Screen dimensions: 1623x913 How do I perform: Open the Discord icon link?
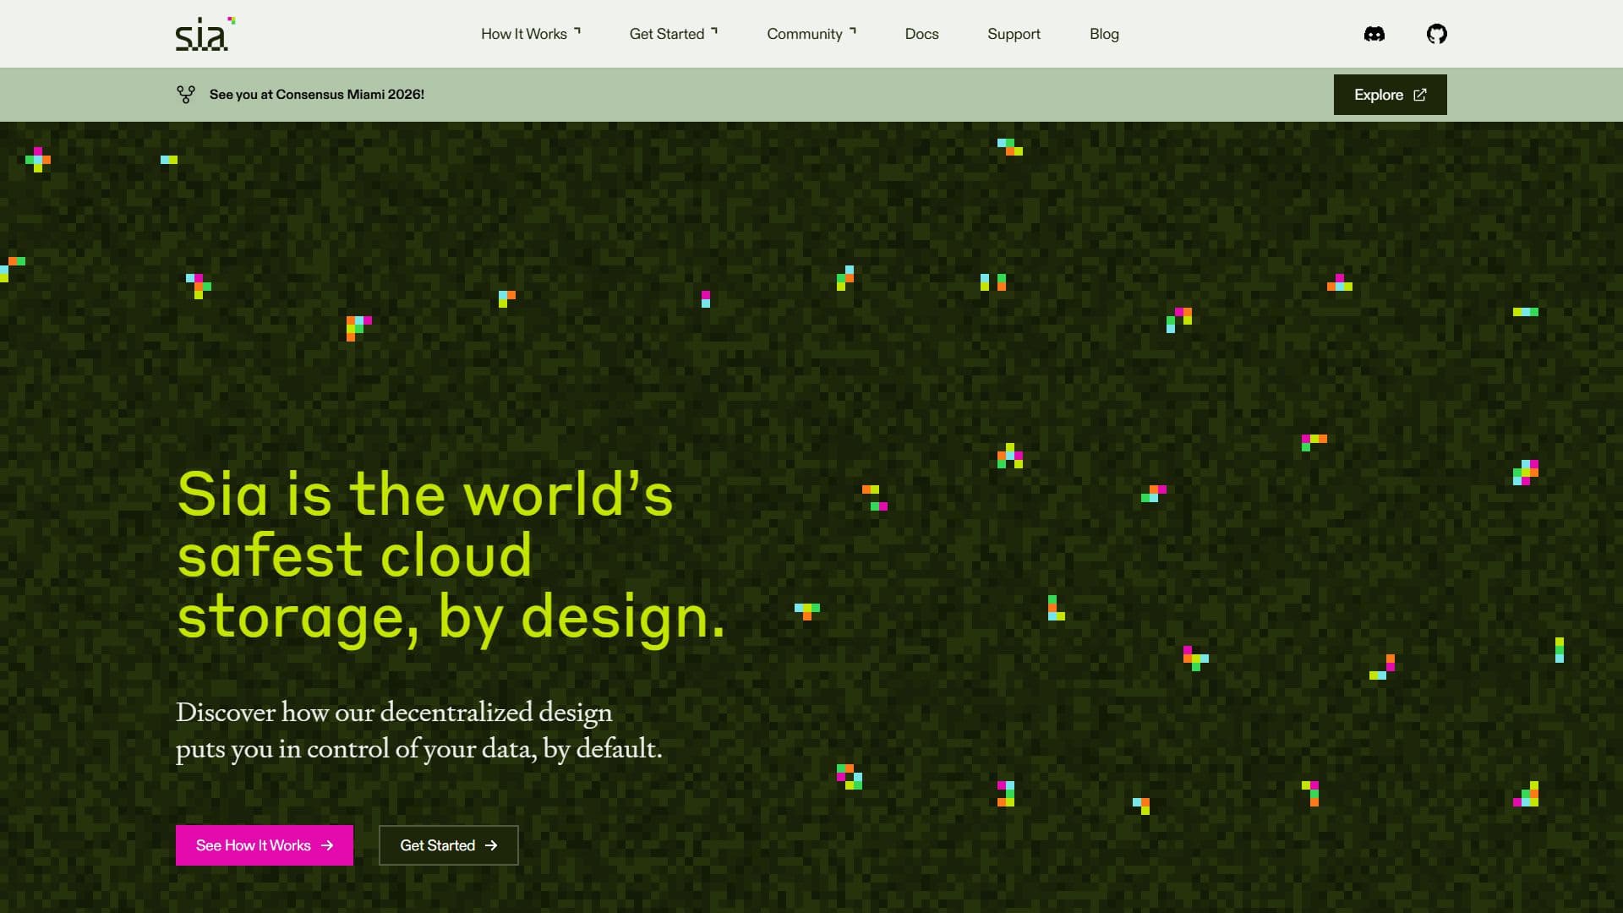[1374, 34]
